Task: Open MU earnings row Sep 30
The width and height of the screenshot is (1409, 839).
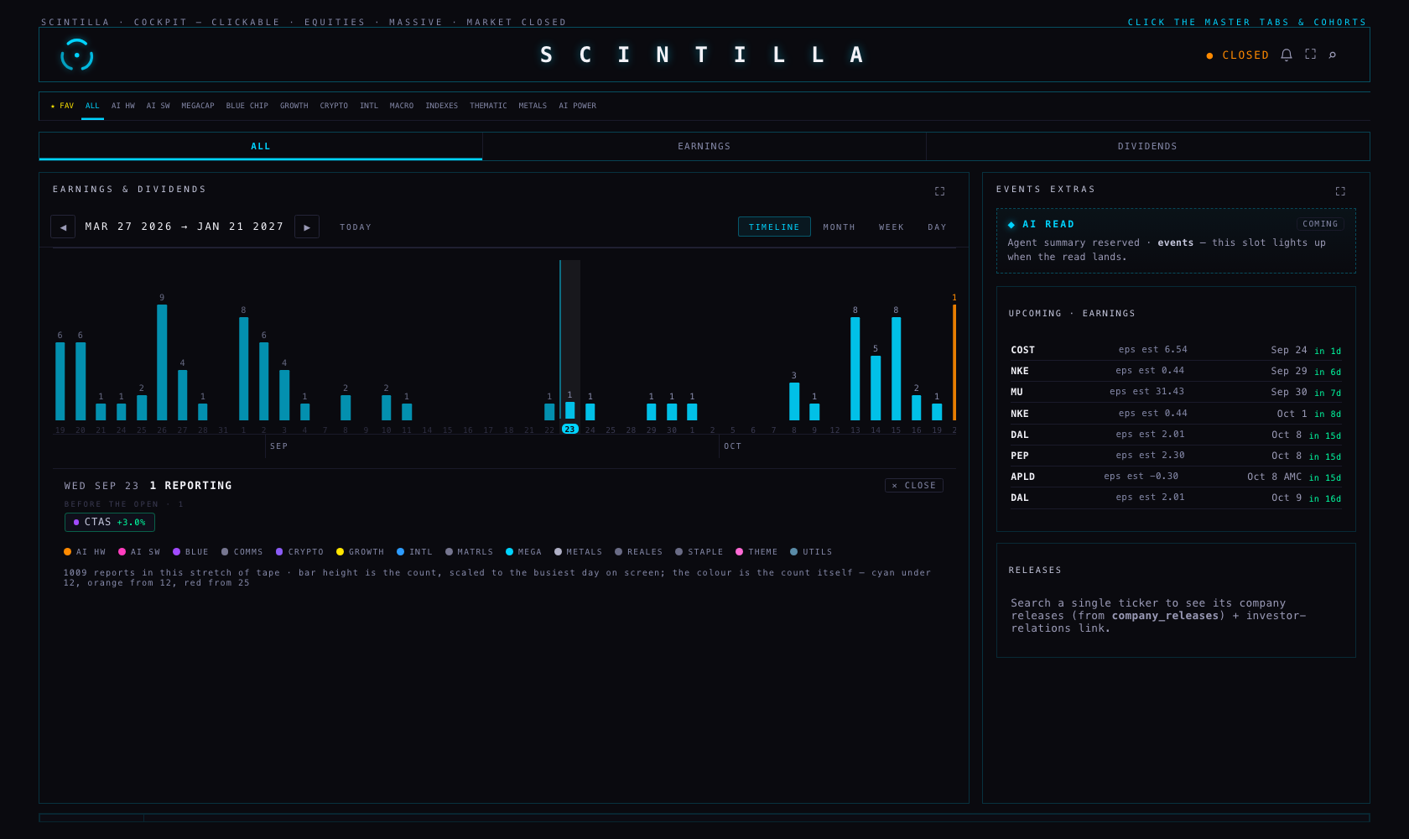Action: (1176, 392)
